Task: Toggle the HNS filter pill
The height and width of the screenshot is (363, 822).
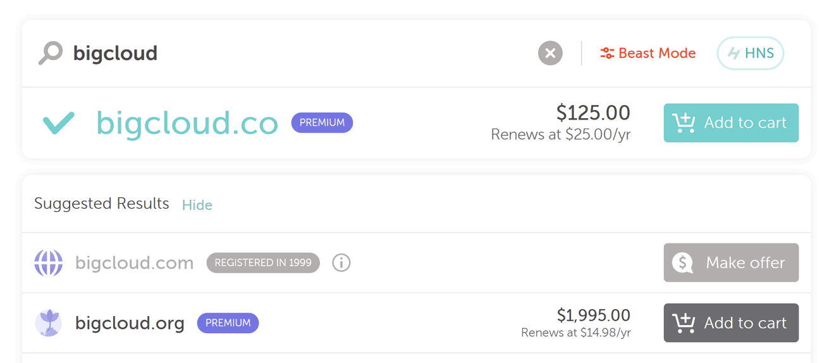Action: [750, 53]
